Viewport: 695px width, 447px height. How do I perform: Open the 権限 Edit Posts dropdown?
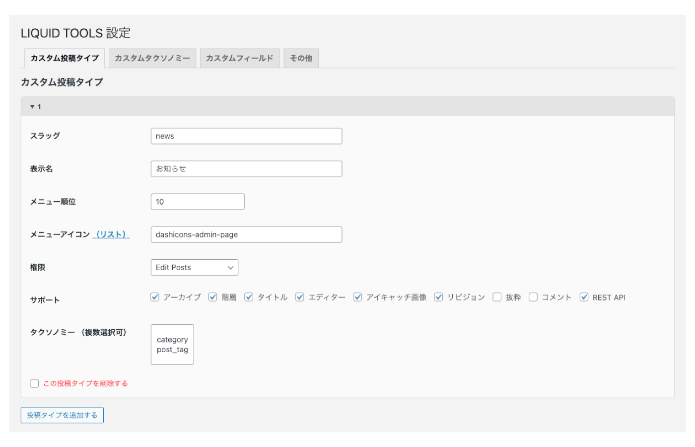[194, 267]
